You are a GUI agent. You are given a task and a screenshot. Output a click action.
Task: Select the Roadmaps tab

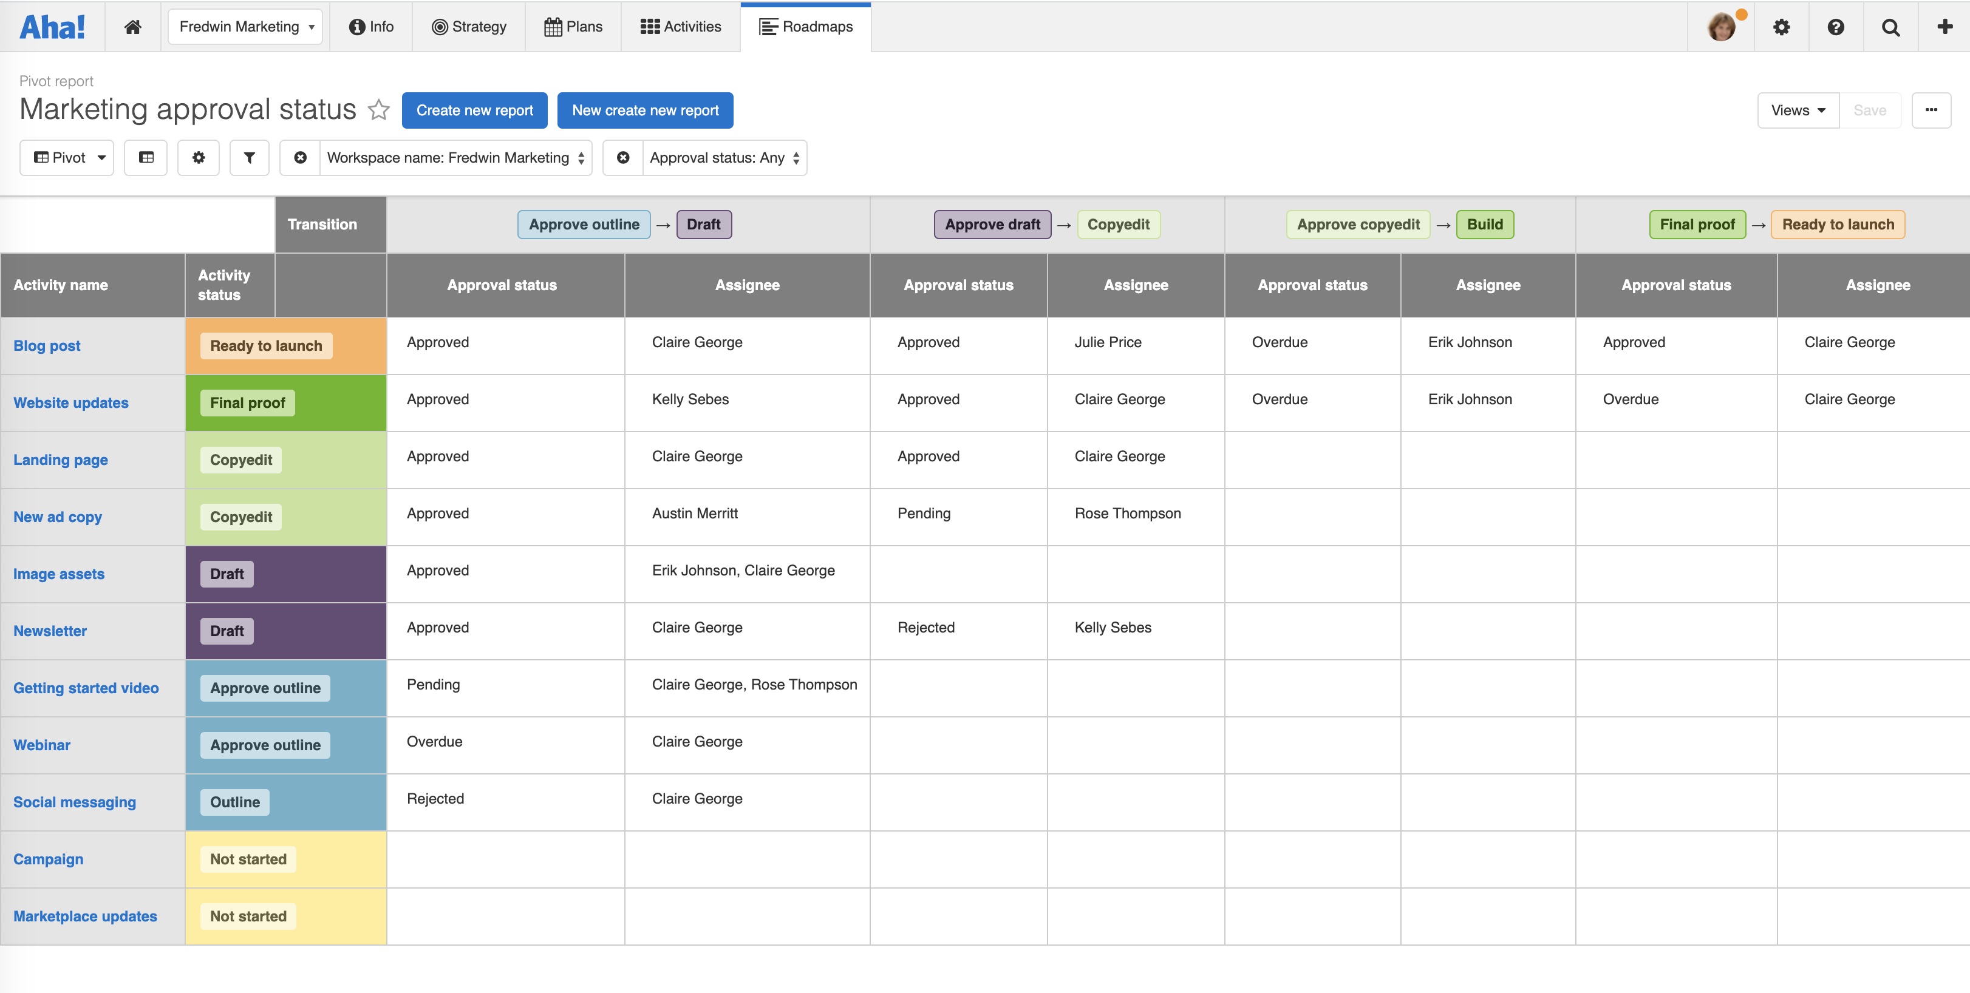pyautogui.click(x=806, y=27)
